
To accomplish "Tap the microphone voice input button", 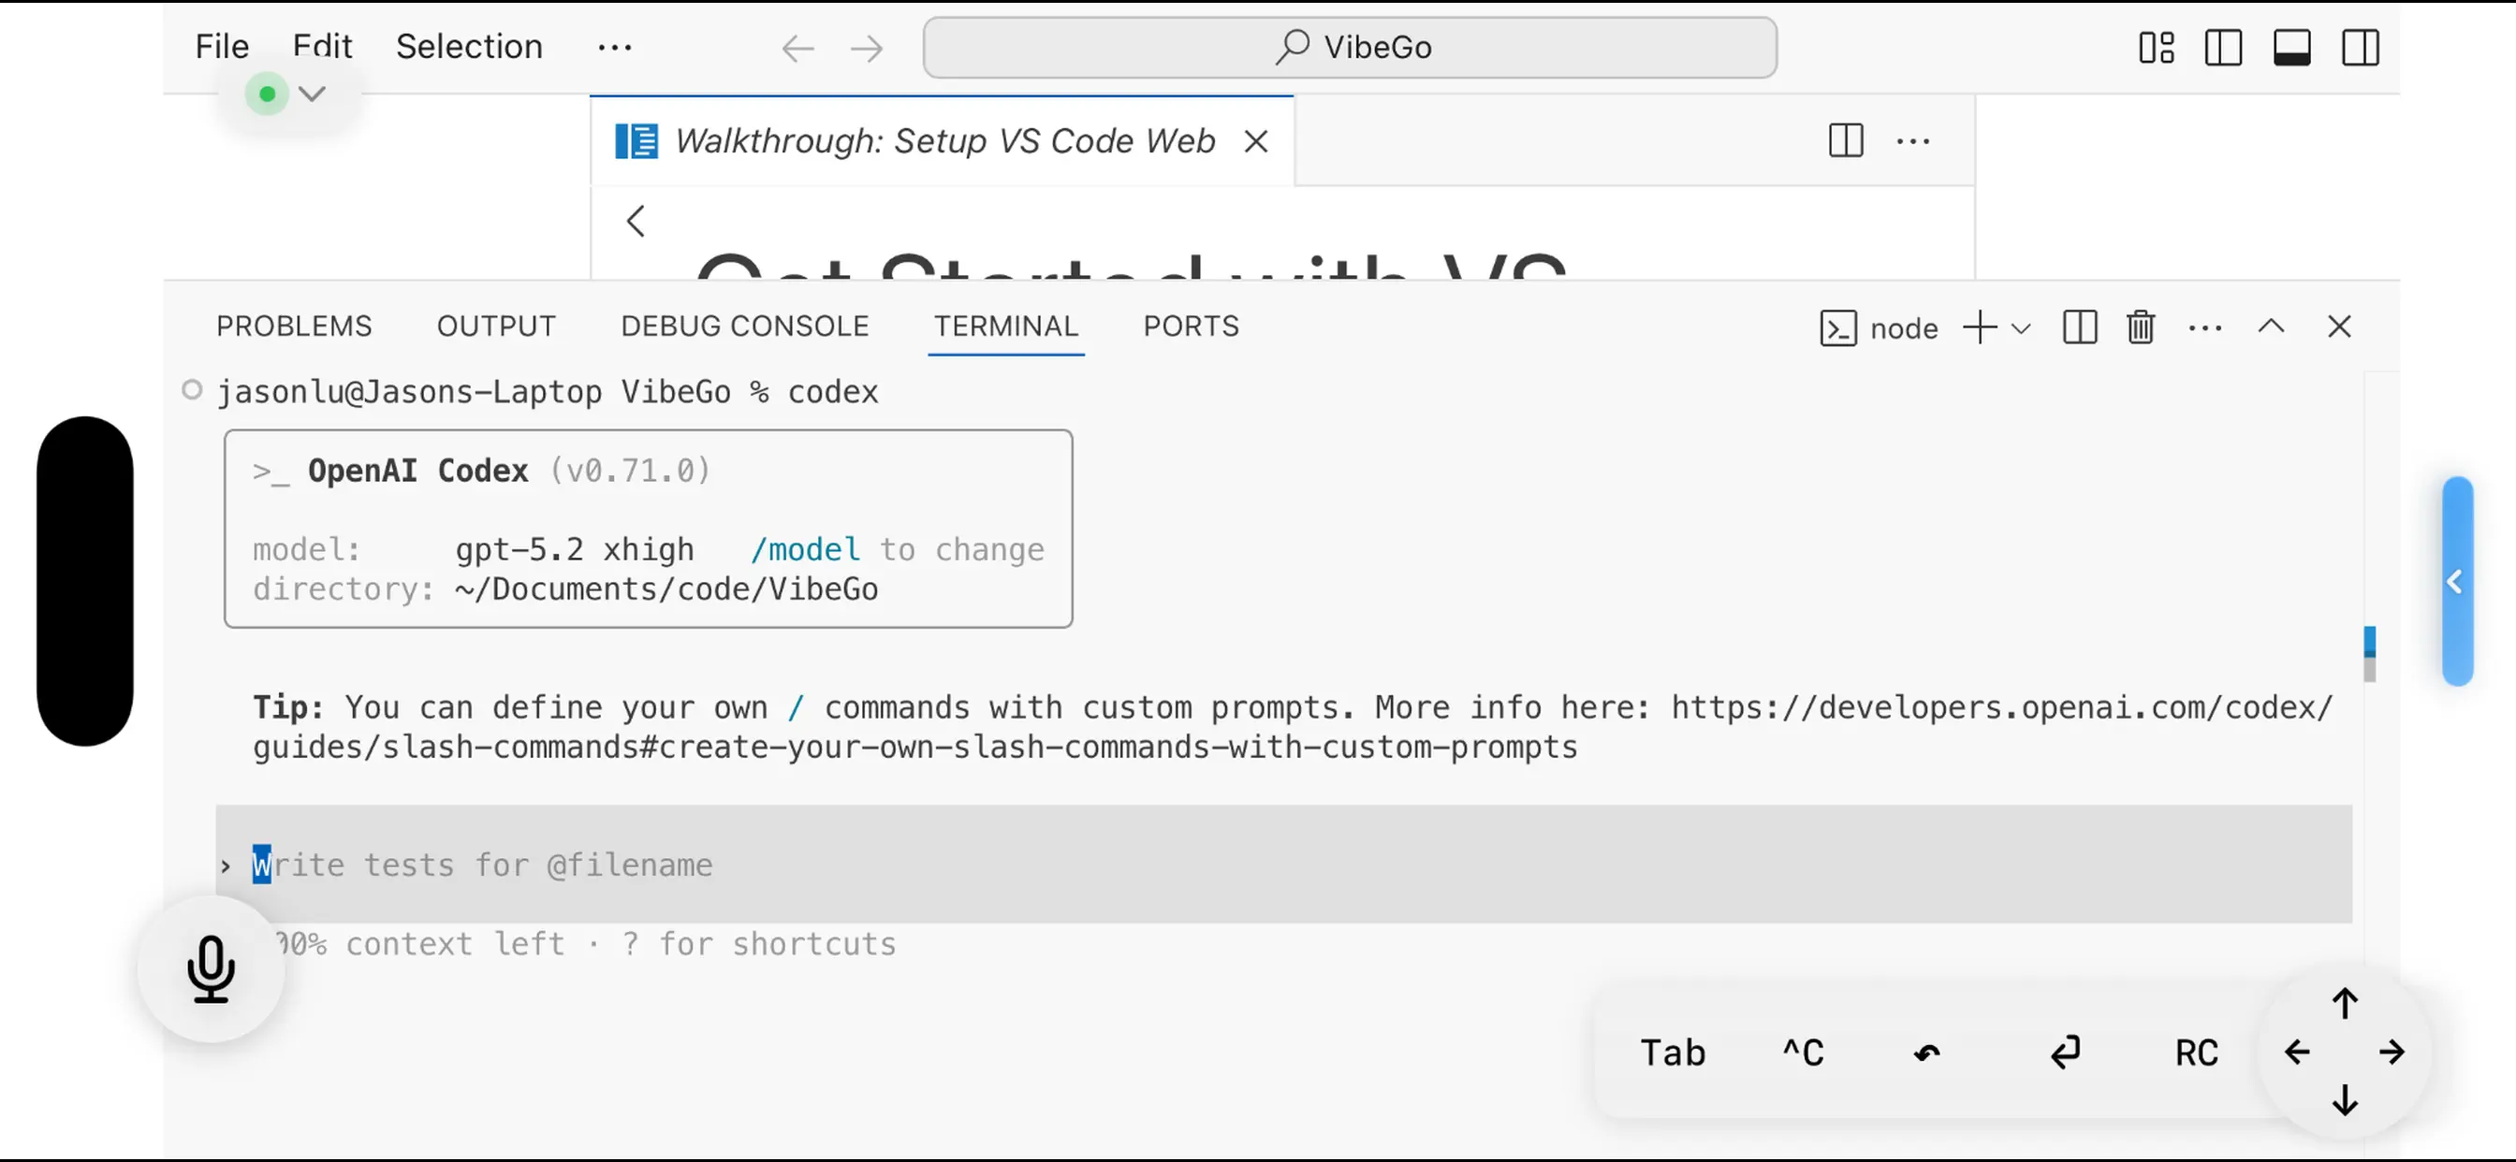I will [x=210, y=968].
